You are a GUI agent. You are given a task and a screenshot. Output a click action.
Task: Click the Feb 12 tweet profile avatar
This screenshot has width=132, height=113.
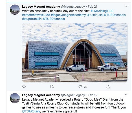[x=15, y=98]
